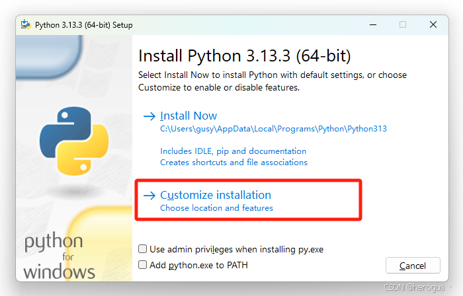The height and width of the screenshot is (296, 463).
Task: Click the Python installer icon in title bar
Action: (26, 24)
